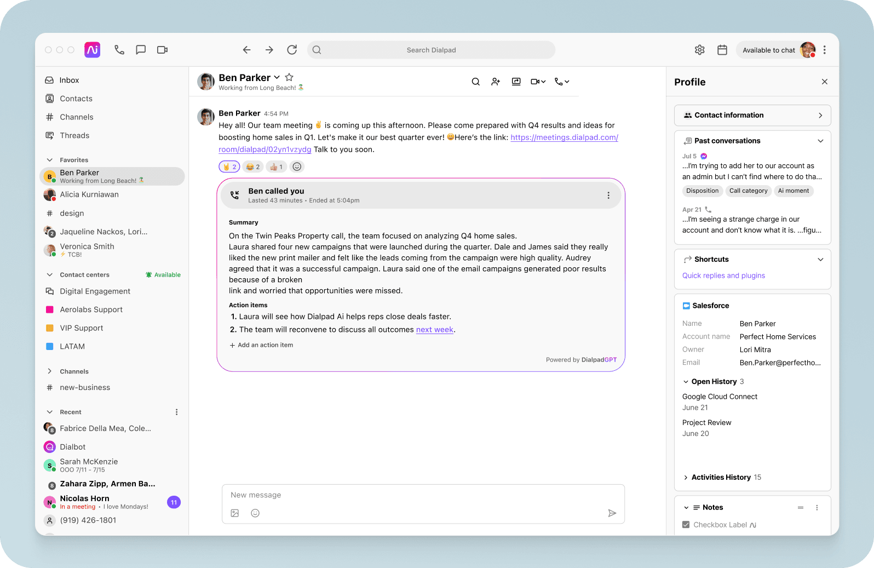Search within Ben Parker conversation
874x568 pixels.
475,82
